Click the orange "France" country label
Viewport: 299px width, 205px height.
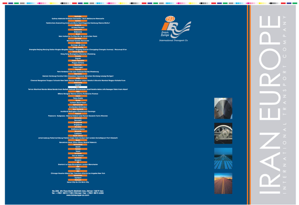click(78, 69)
